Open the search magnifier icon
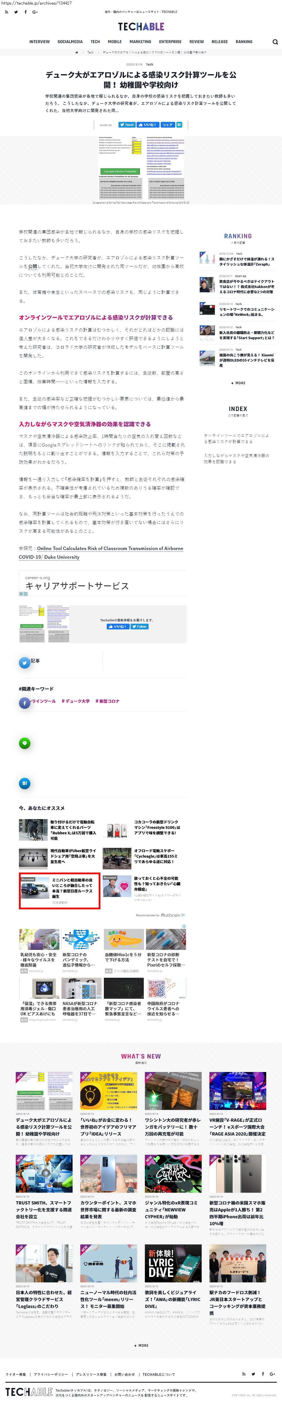This screenshot has width=282, height=1412. click(x=275, y=42)
